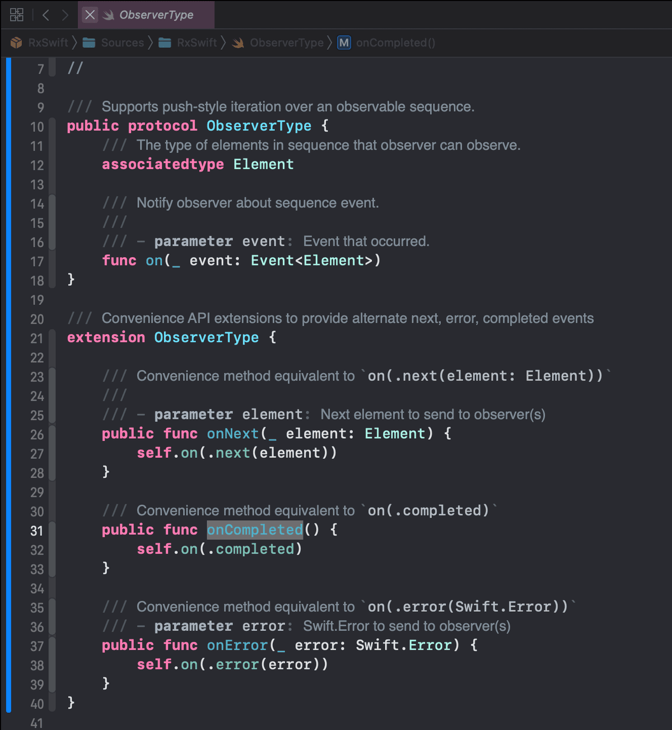
Task: Fold the onError function at line 37
Action: [52, 646]
